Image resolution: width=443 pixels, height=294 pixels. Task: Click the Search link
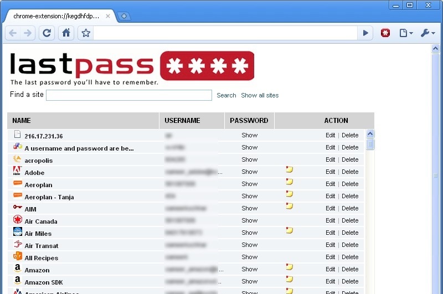226,95
